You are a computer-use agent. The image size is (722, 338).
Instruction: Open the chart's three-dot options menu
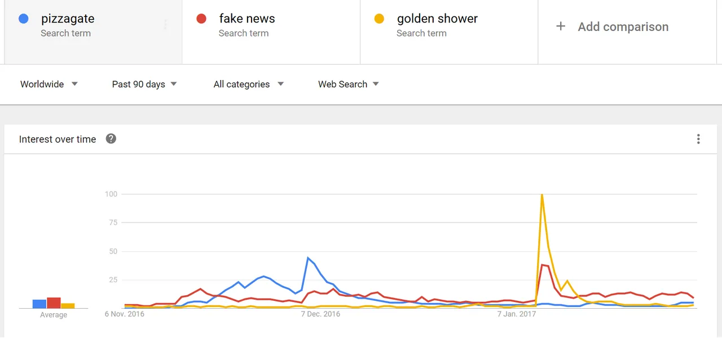tap(698, 139)
